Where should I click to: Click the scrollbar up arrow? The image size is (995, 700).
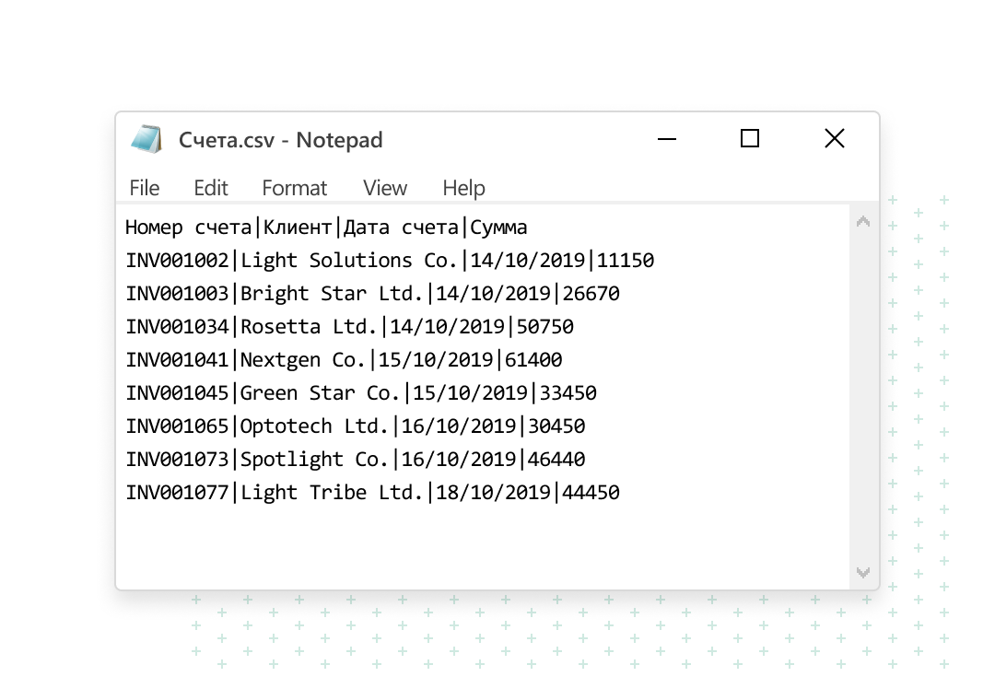tap(863, 221)
